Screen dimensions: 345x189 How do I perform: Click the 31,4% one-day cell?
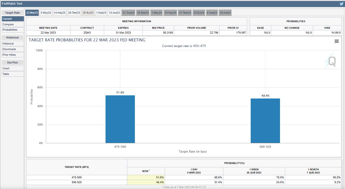[x=194, y=182]
